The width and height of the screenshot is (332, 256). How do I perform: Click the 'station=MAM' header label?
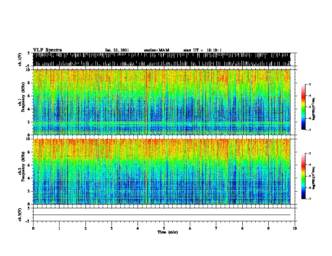pyautogui.click(x=156, y=50)
